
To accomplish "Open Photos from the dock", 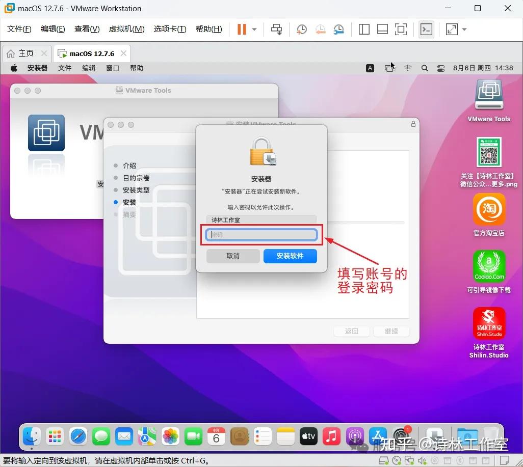I will tap(170, 436).
